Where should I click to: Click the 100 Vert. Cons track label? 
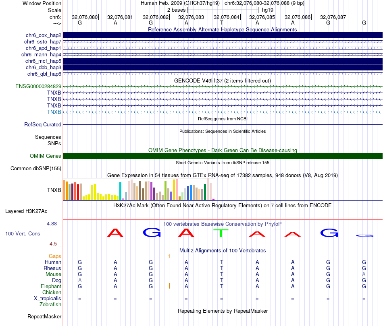23,234
